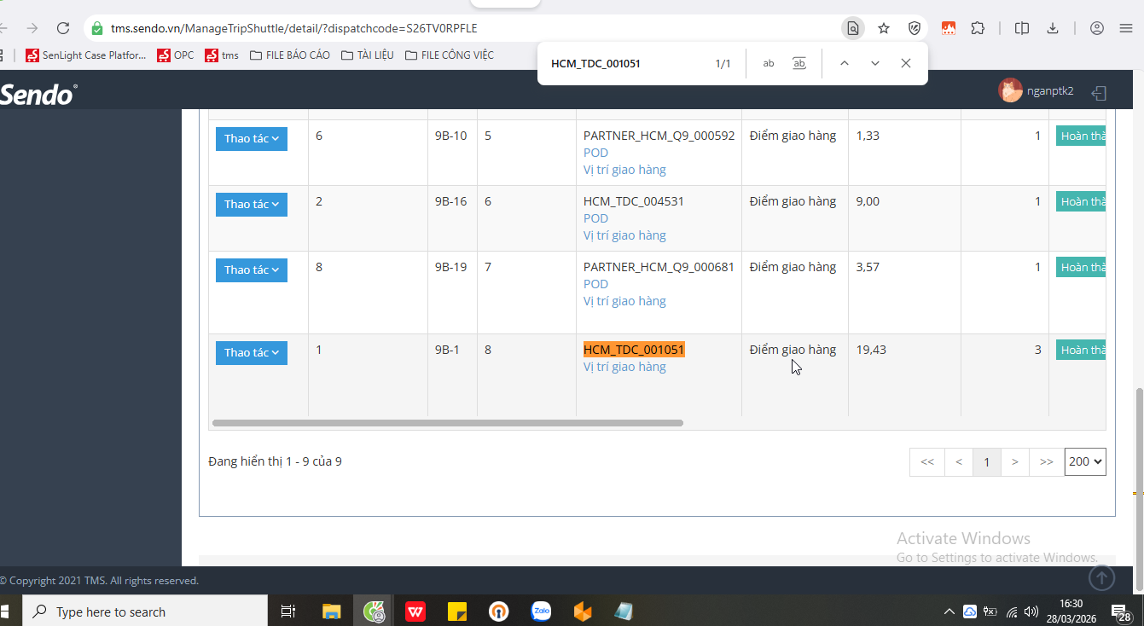This screenshot has width=1144, height=626.
Task: Expand Thao tác for PARTNER_HCM_Q9_000681 row
Action: (252, 270)
